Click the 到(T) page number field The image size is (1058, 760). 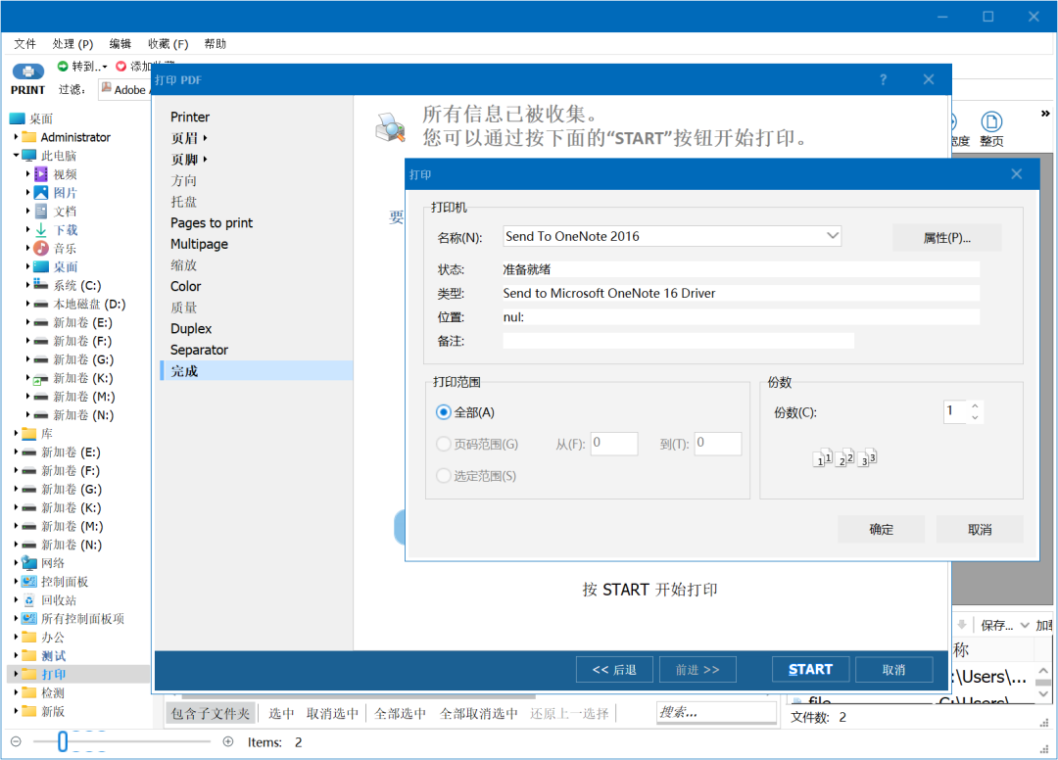[718, 443]
